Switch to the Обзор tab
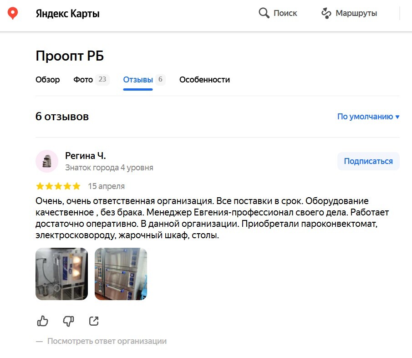 [x=47, y=79]
